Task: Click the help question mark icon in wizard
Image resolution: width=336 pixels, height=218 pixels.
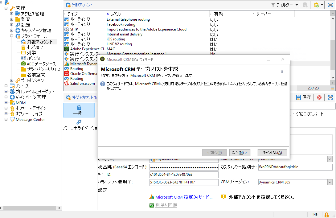Action: 103,84
